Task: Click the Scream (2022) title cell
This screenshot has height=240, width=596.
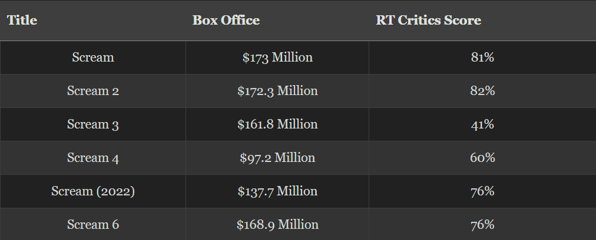Action: [x=93, y=191]
